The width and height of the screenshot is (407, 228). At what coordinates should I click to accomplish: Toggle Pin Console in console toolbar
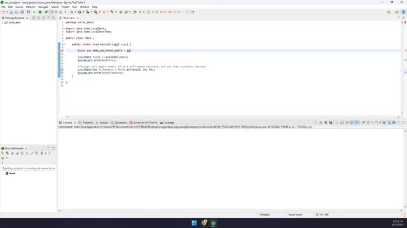coord(363,122)
